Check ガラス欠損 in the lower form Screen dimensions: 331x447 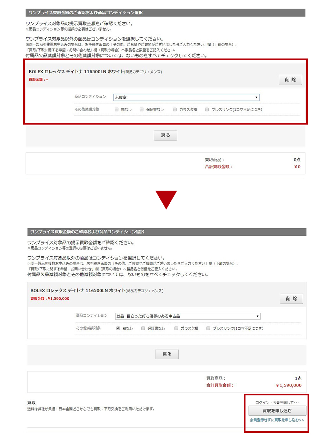coord(176,328)
